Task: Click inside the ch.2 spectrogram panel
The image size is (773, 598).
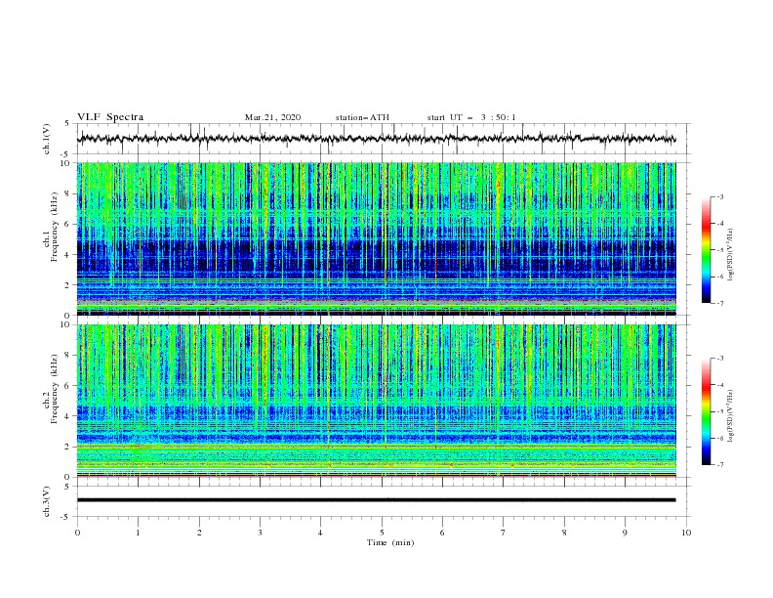Action: [377, 401]
